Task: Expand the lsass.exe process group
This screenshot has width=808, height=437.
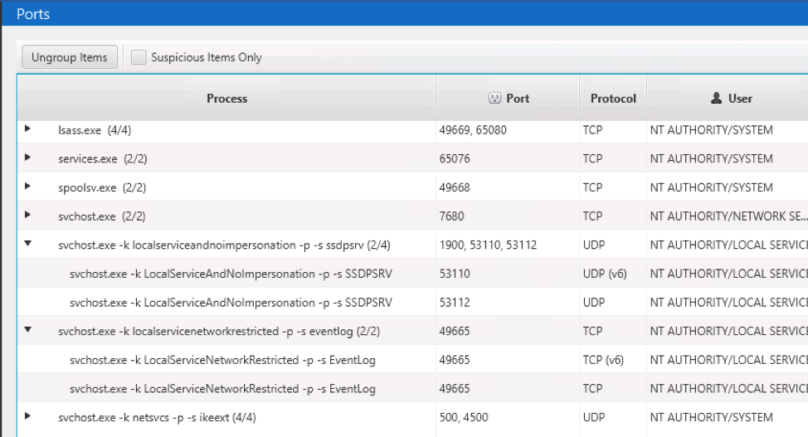Action: point(28,129)
